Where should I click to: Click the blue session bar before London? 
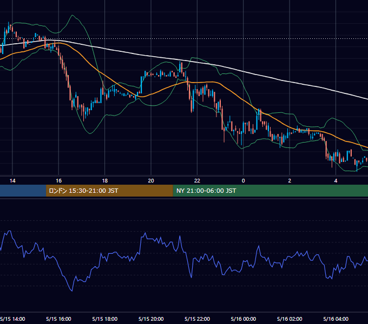(x=23, y=191)
